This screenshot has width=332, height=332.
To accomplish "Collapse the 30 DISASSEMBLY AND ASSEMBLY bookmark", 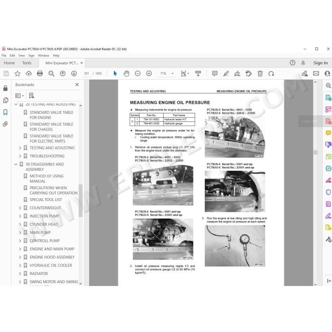I will (x=16, y=164).
